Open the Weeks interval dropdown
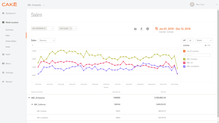Screen dimensions: 219x123 (x=204, y=40)
